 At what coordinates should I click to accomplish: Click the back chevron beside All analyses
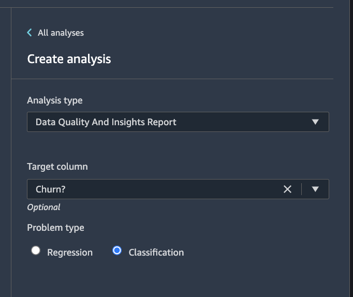tap(30, 33)
